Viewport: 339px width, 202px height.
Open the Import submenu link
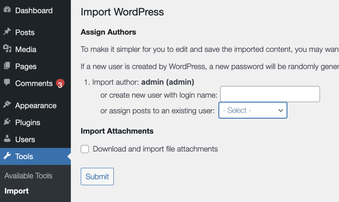17,191
